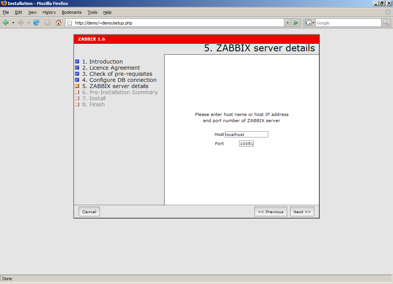
Task: Reload the page with the refresh icon
Action: click(36, 23)
